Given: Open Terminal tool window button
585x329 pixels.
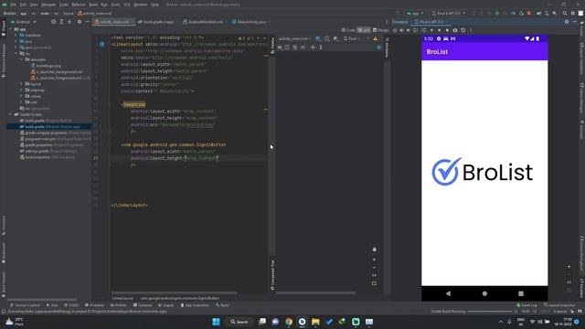Looking at the screenshot, I should pos(143,305).
